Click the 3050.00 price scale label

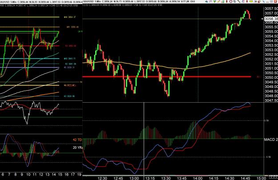click(271, 77)
